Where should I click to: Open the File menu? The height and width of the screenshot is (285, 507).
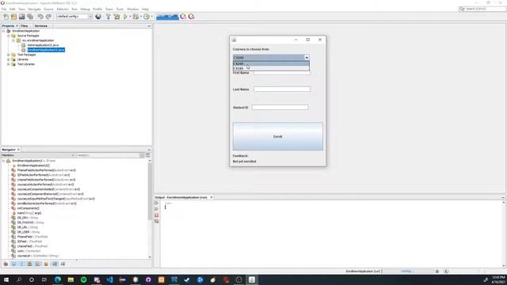pos(4,9)
